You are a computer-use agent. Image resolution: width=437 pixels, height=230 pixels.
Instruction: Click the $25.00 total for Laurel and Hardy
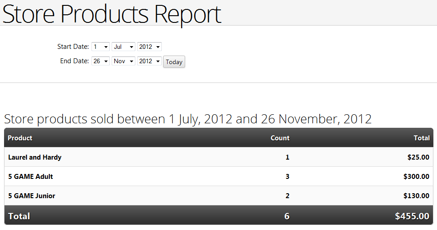[x=418, y=157]
